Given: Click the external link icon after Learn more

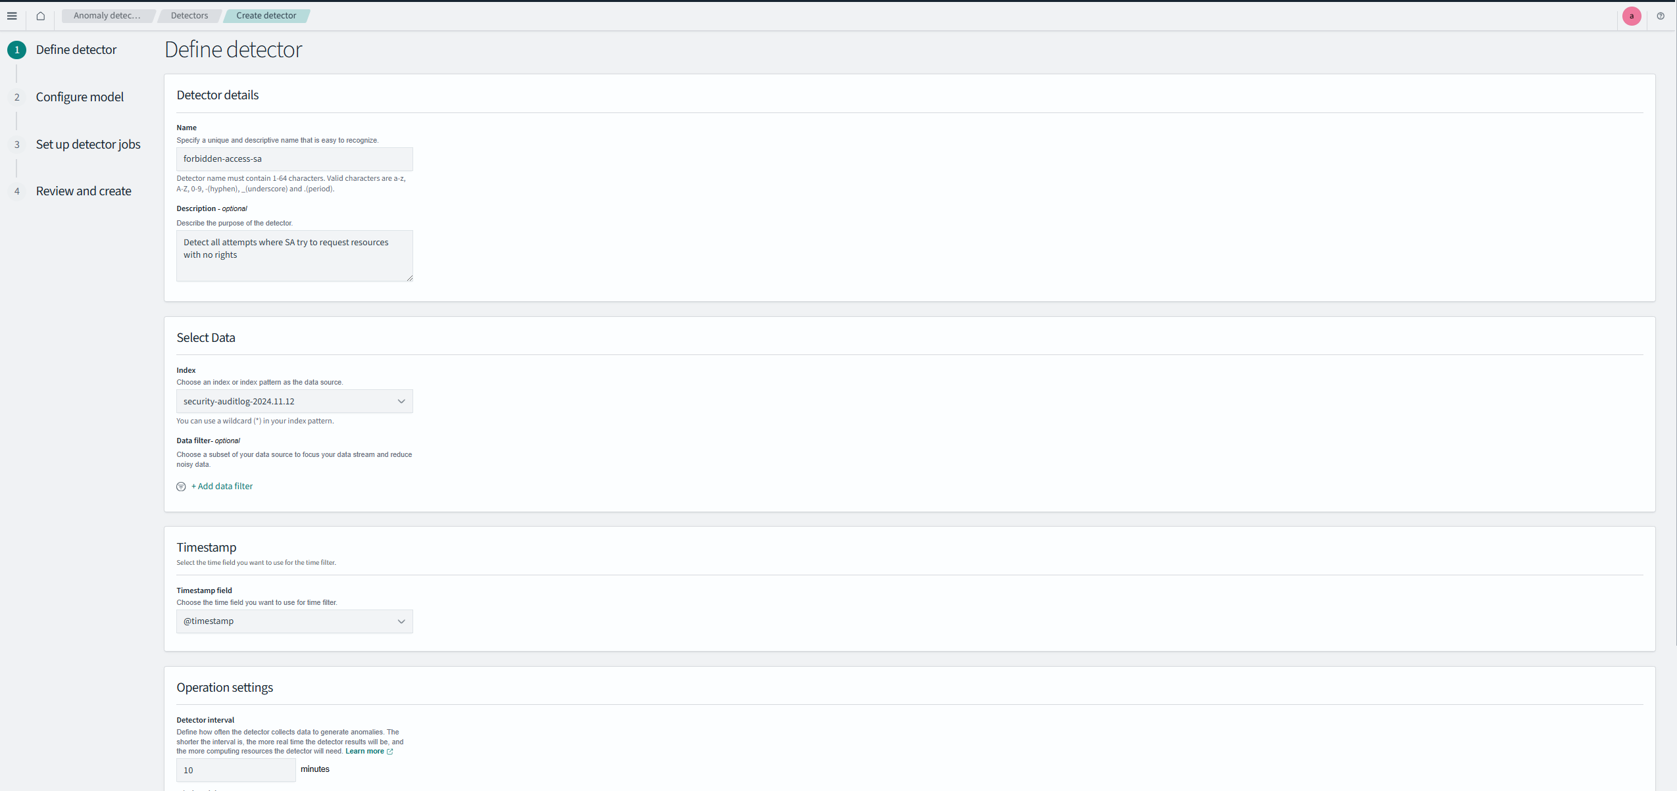Looking at the screenshot, I should point(390,752).
